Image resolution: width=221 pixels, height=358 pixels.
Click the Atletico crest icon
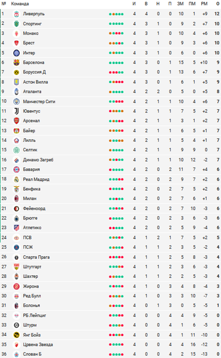16,228
